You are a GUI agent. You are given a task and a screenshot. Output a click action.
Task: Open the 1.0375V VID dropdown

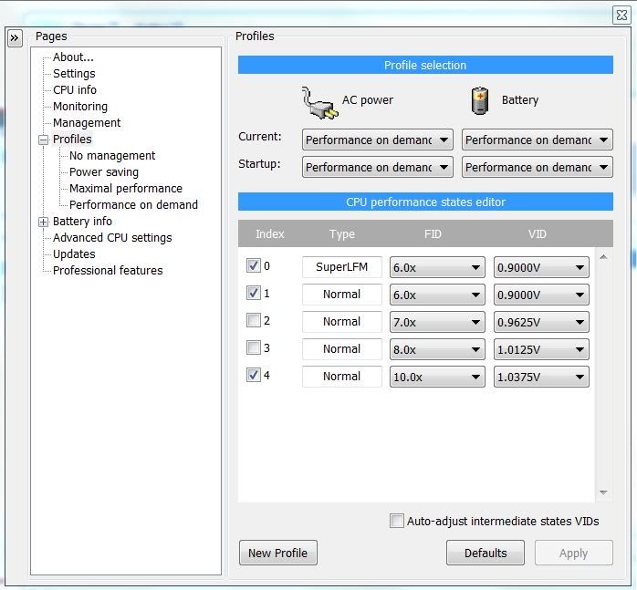(541, 377)
